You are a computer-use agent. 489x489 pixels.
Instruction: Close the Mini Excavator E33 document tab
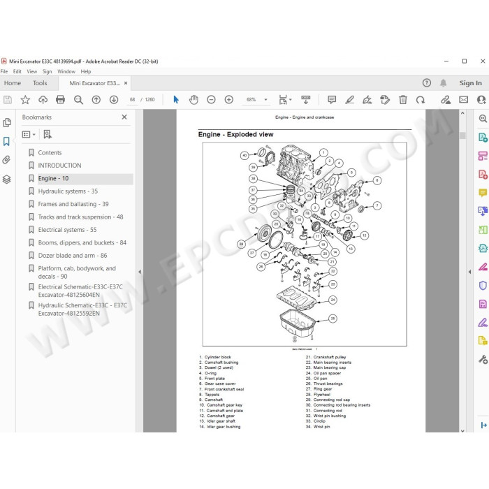(126, 83)
